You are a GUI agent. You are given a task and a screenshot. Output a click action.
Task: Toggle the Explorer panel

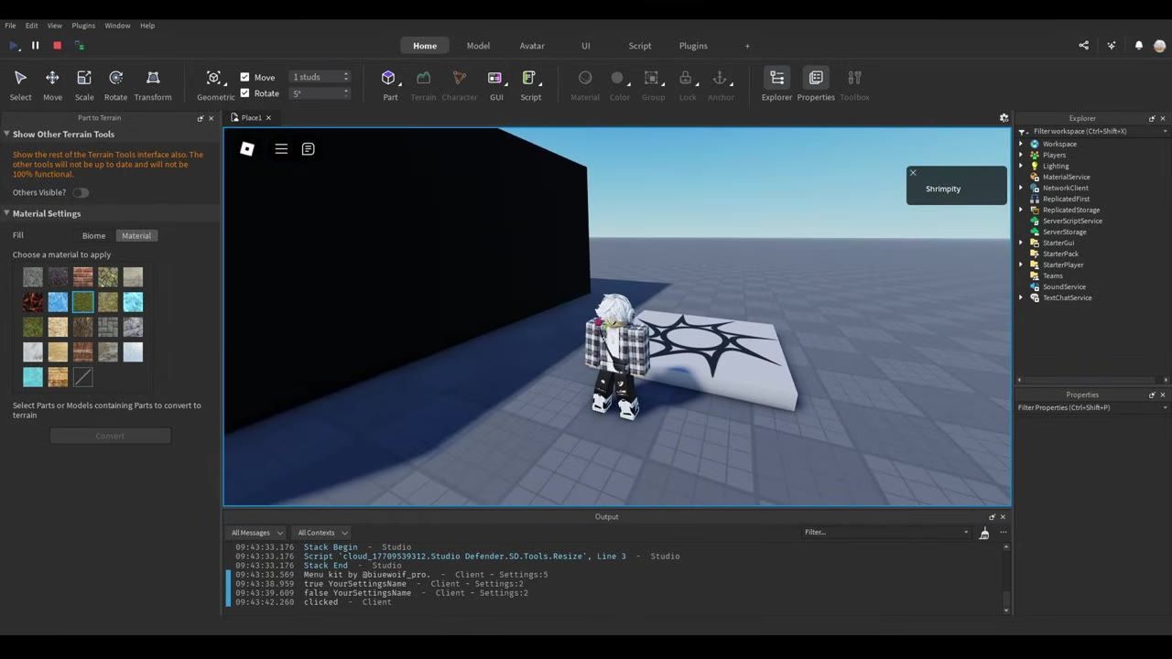click(x=776, y=85)
